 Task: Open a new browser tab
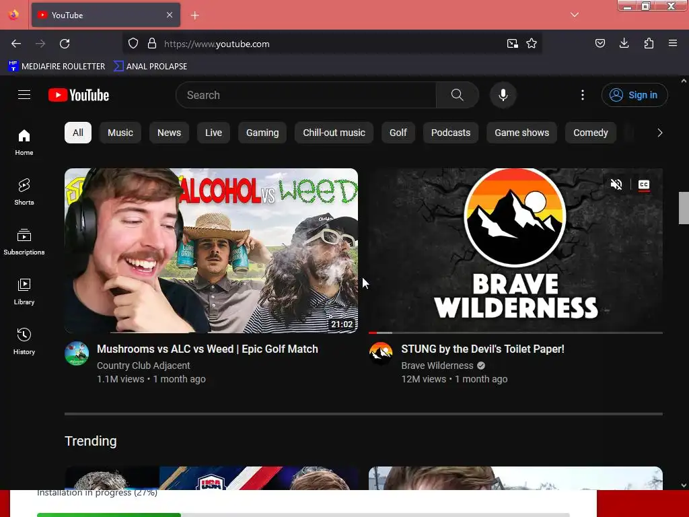pos(194,15)
